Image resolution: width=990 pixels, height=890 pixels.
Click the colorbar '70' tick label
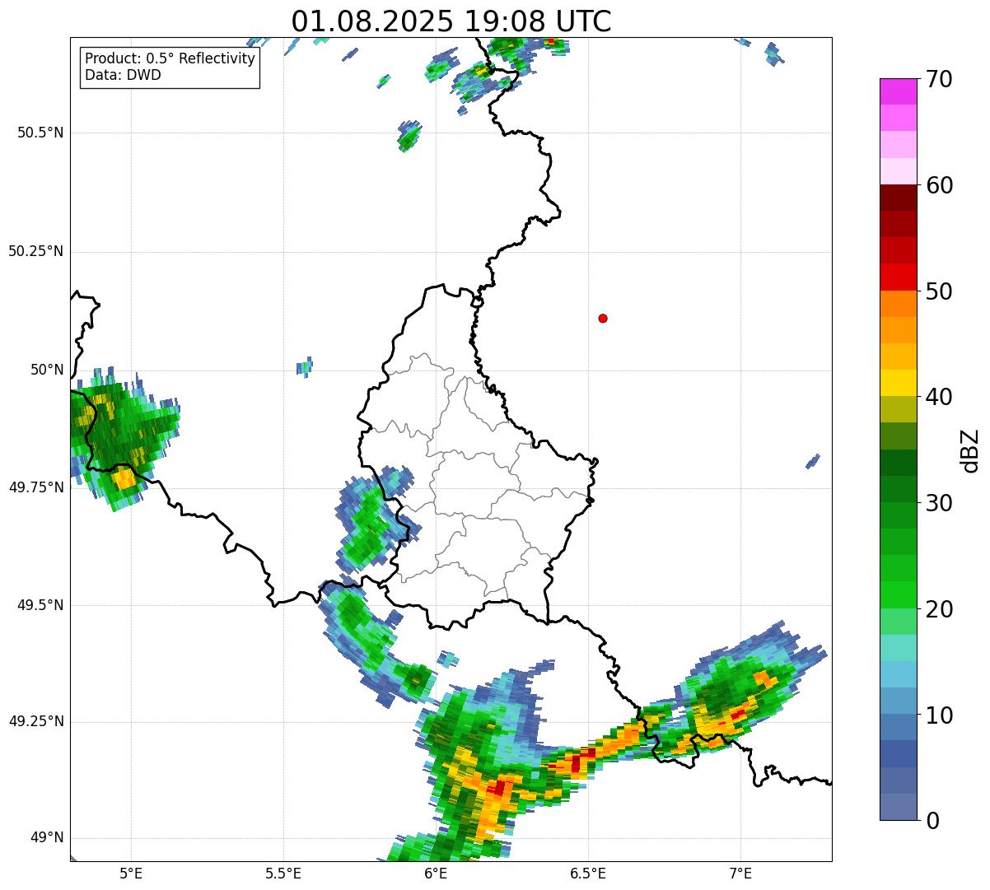[939, 79]
